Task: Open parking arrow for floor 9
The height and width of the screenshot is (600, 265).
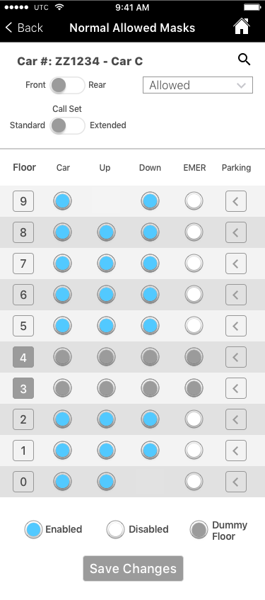Action: tap(236, 201)
